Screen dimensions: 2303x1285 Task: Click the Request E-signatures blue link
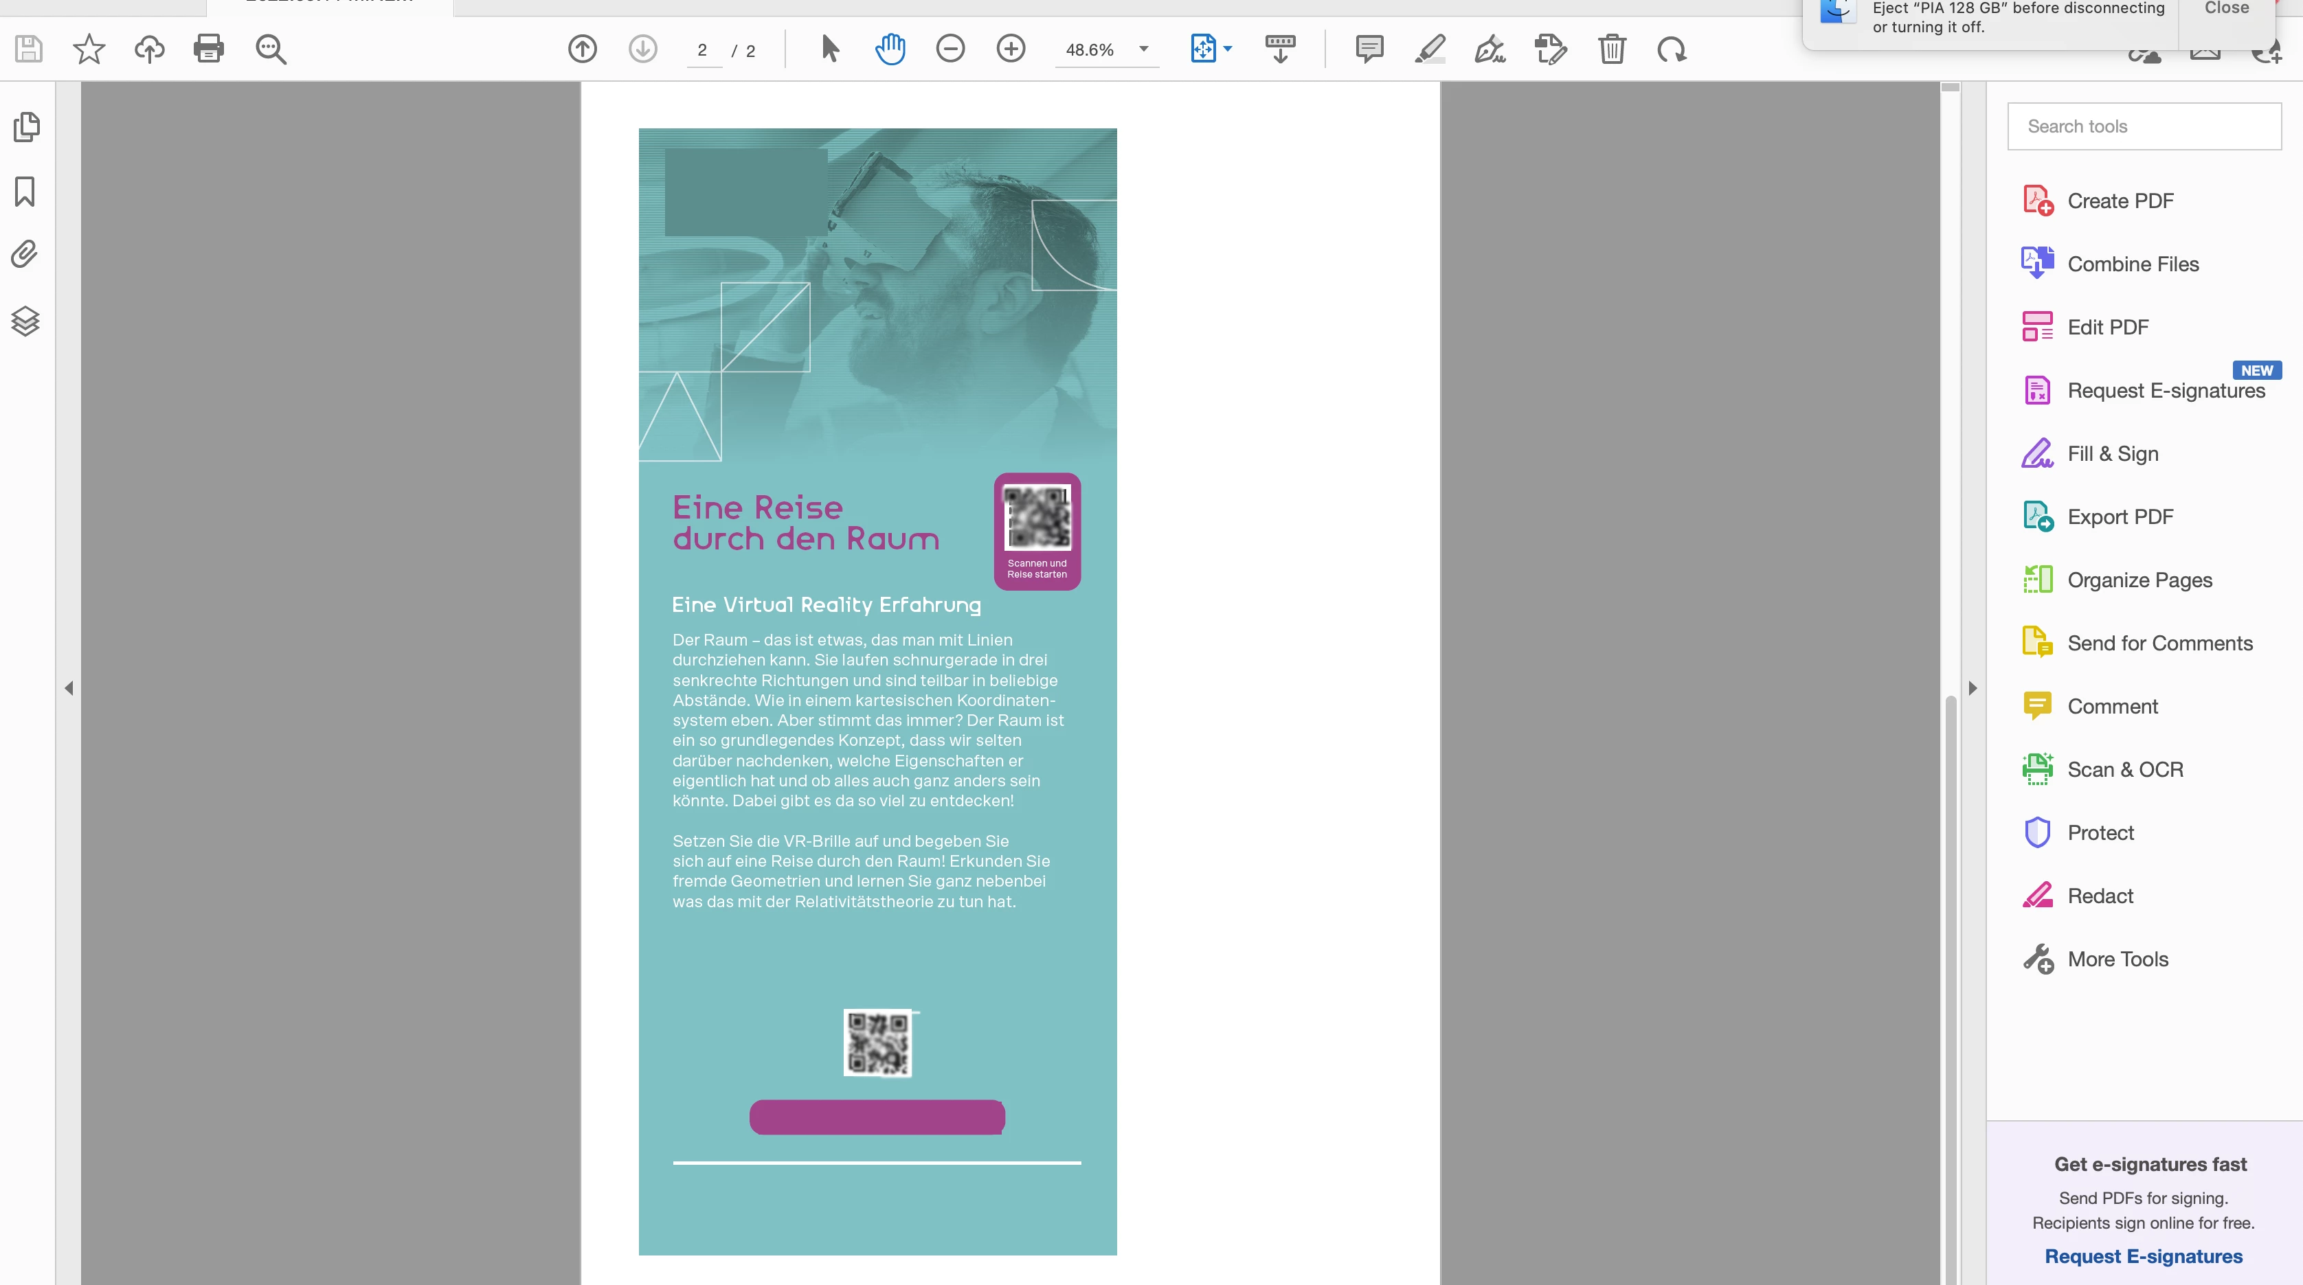tap(2143, 1255)
